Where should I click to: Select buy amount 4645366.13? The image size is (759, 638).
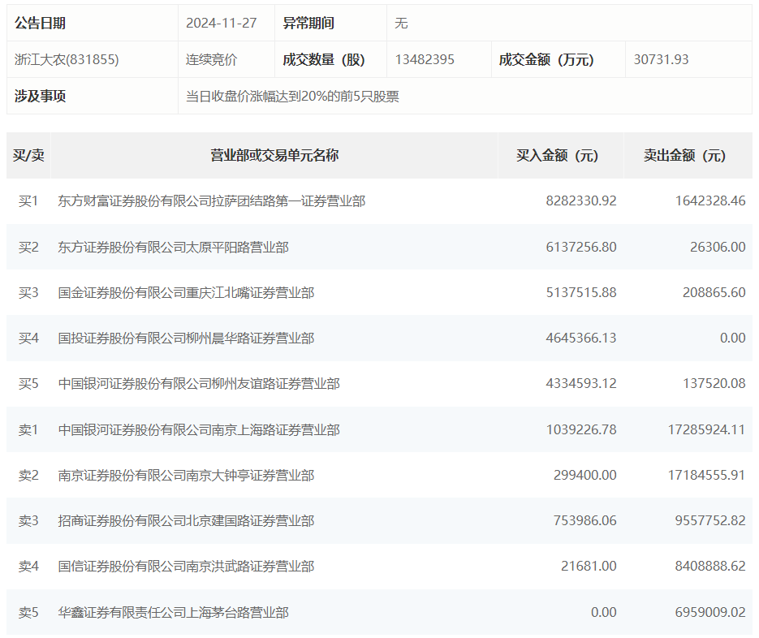click(x=581, y=338)
